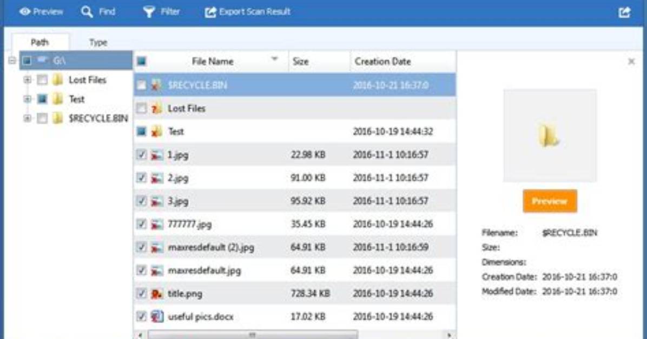Click the G:\ drive icon in tree
The width and height of the screenshot is (647, 339).
(x=43, y=60)
